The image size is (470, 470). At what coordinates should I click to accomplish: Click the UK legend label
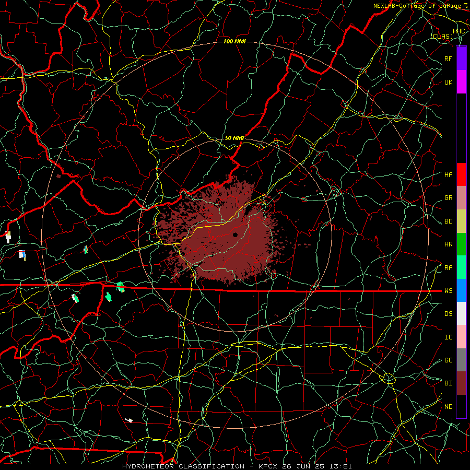click(x=448, y=82)
